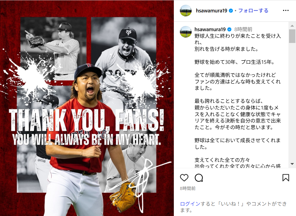This screenshot has height=216, width=296.
Task: Save post with the bookmark icon
Action: (286, 178)
